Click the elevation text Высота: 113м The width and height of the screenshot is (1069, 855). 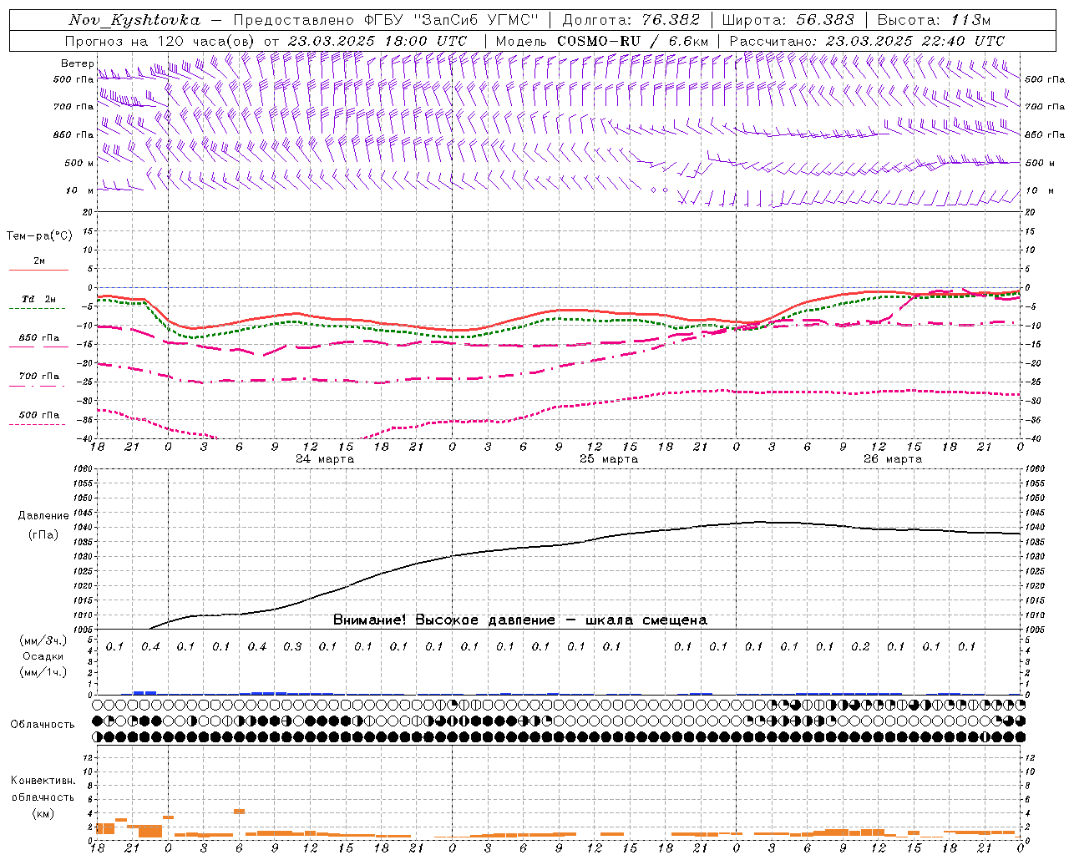point(934,20)
